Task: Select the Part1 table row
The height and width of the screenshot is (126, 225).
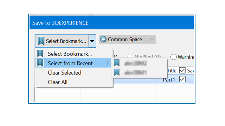Action: point(153,79)
